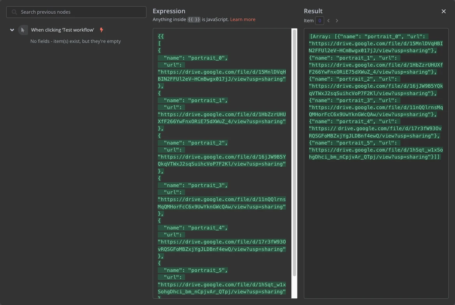
Task: Click the 'Item' label in Result panel
Action: click(309, 21)
